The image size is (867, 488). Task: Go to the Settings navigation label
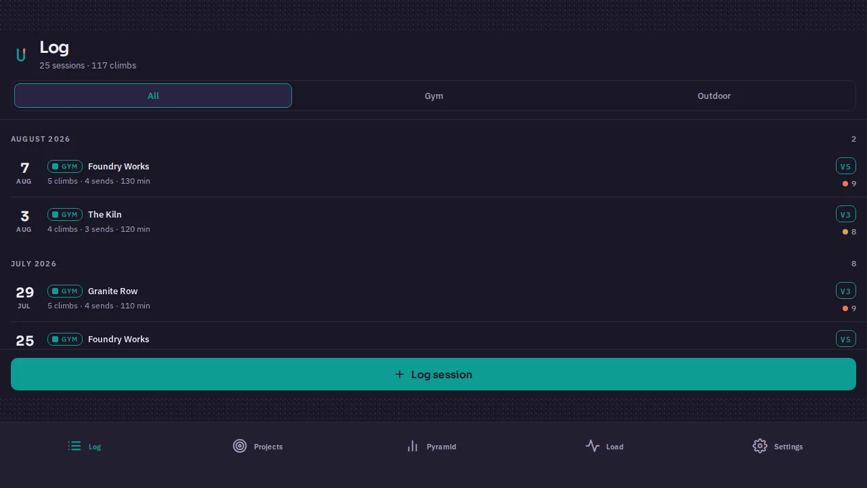[x=788, y=447]
